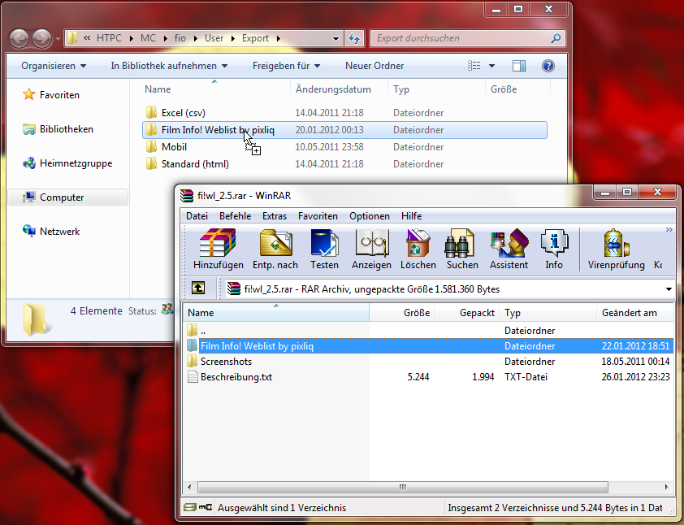
Task: Open 'In Bibliothek aufnehmen' dropdown
Action: coord(169,66)
